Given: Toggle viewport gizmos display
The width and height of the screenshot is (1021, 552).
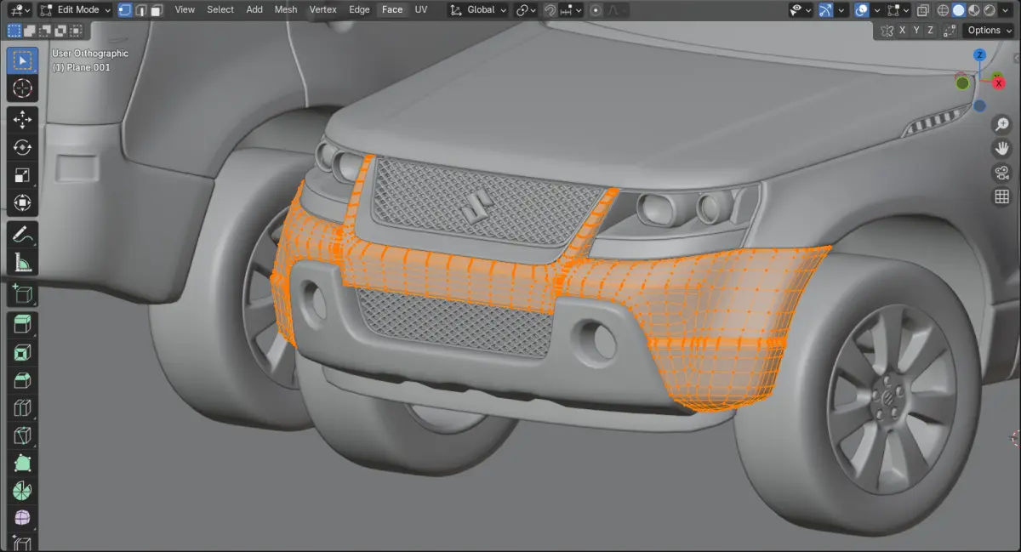Looking at the screenshot, I should pyautogui.click(x=825, y=10).
